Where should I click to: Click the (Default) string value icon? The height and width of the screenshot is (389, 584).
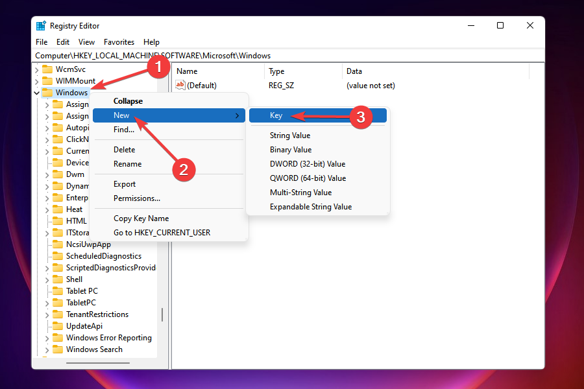click(180, 85)
